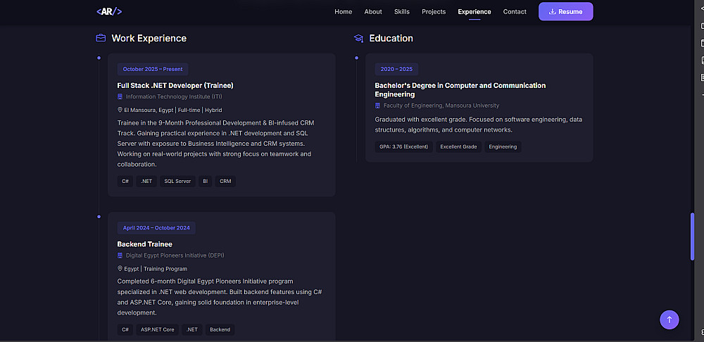This screenshot has width=704, height=342.
Task: Click the October 2025 – Present date badge
Action: click(153, 69)
